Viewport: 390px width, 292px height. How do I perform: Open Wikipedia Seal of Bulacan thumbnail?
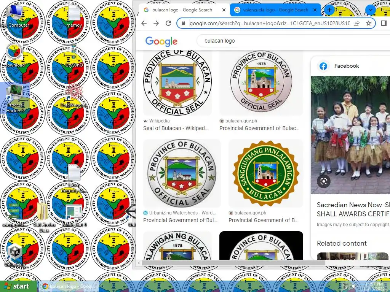[x=177, y=83]
